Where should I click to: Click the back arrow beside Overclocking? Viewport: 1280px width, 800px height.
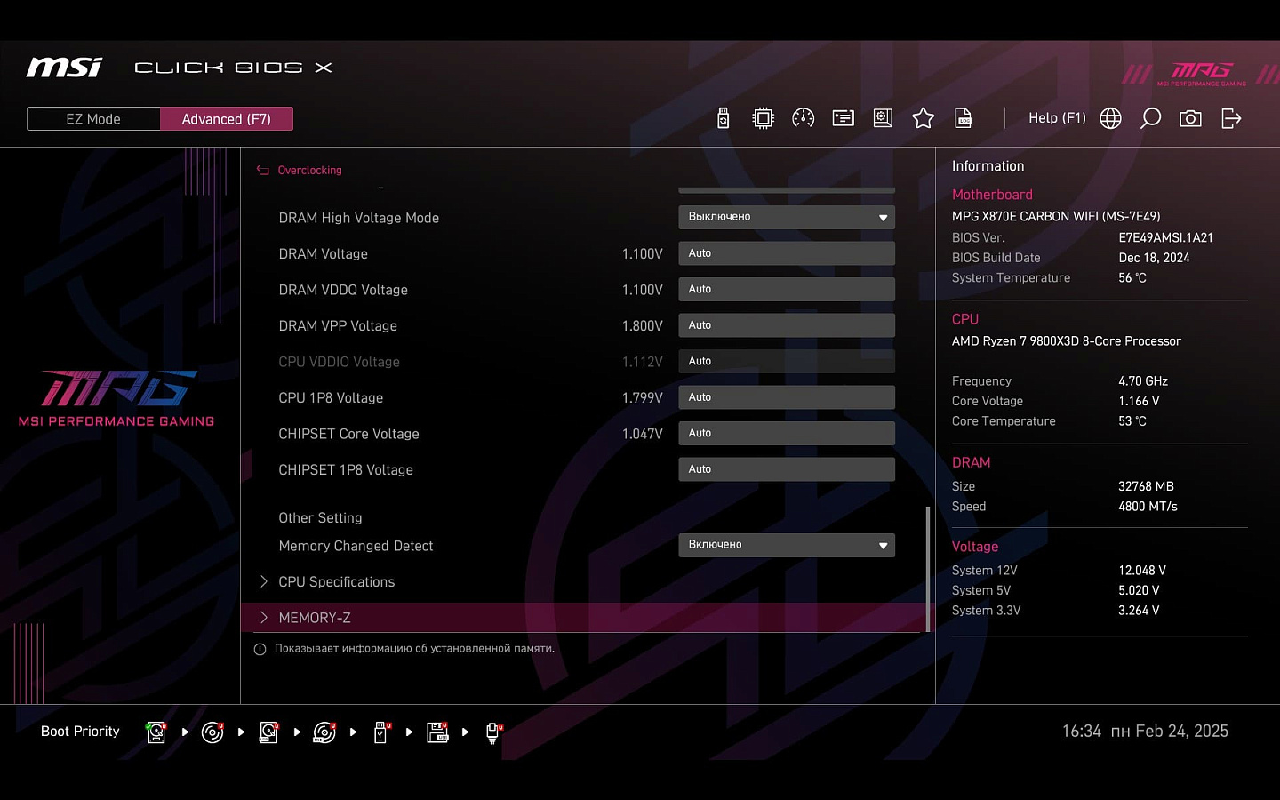pos(263,171)
